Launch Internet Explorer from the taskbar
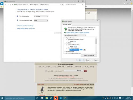This screenshot has width=133, height=100. coord(51,98)
